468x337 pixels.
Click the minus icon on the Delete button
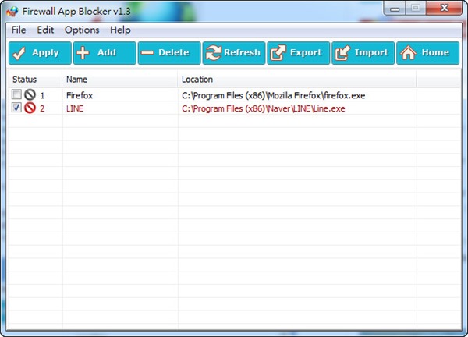pos(147,53)
